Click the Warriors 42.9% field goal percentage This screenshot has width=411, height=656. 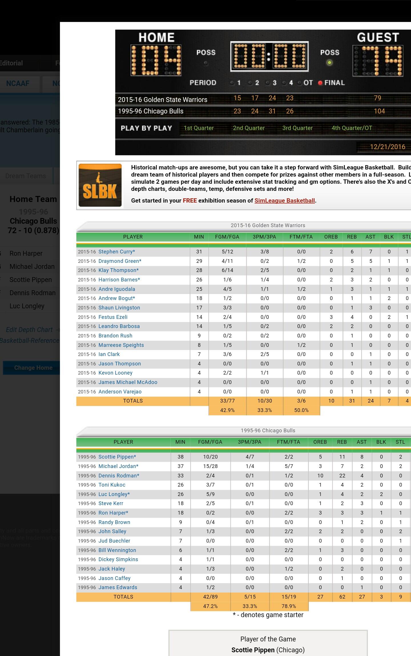click(227, 410)
